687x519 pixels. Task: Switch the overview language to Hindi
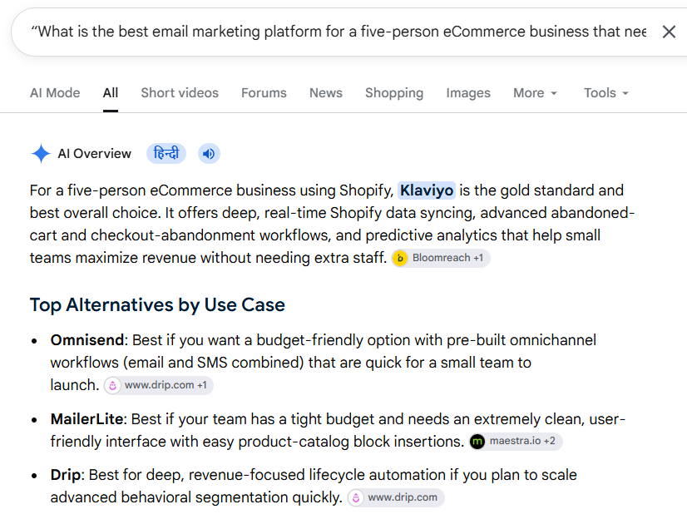[x=166, y=153]
